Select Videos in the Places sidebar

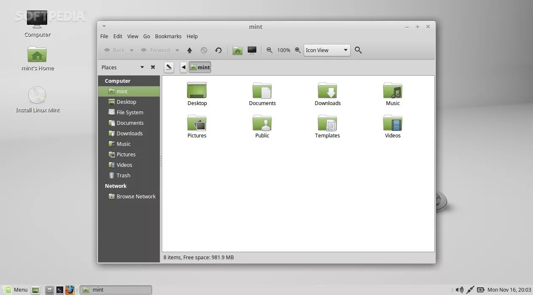[x=129, y=165]
